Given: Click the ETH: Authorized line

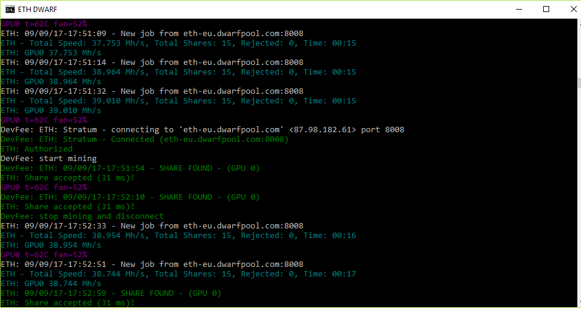Looking at the screenshot, I should (37, 149).
